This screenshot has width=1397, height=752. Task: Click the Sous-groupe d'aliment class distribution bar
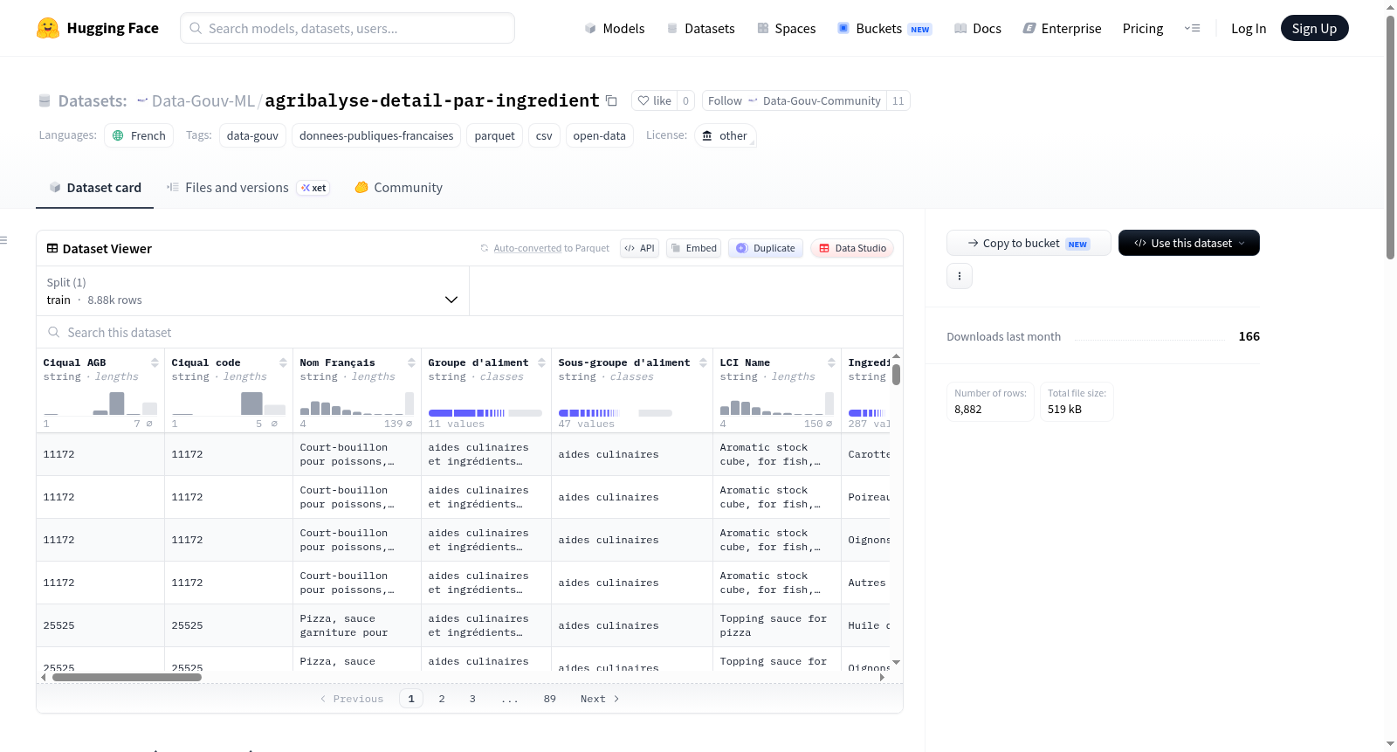616,412
